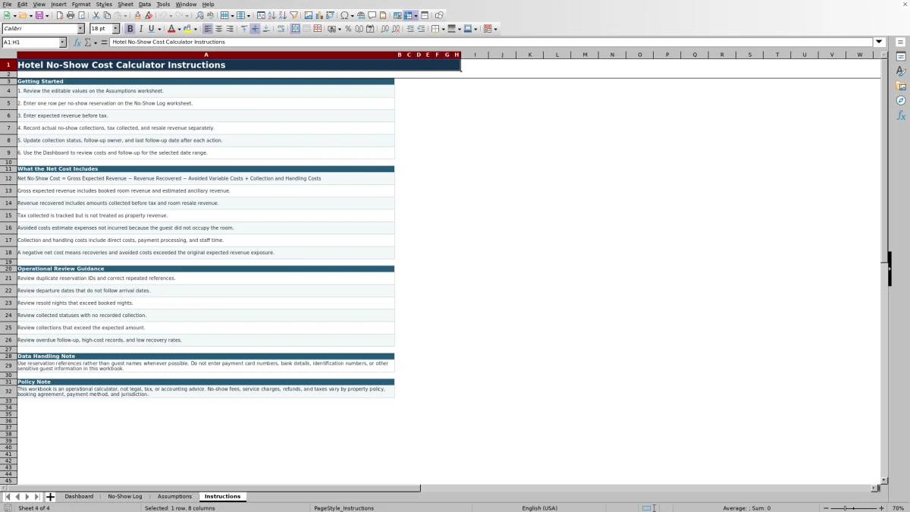Open Select Function sigma dropdown arrow
This screenshot has width=910, height=512.
95,42
